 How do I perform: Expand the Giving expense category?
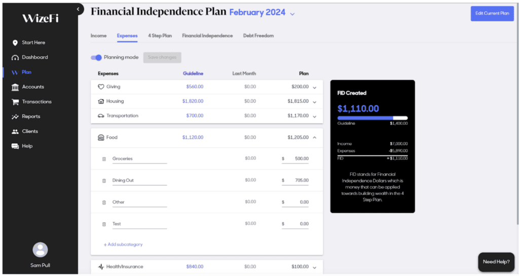coord(315,87)
